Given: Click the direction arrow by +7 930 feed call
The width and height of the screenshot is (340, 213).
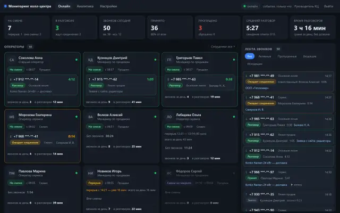Looking at the screenshot, I should coord(246,194).
